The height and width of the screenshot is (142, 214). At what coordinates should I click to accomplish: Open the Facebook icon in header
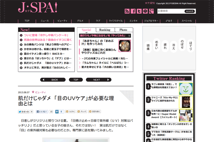133,11
